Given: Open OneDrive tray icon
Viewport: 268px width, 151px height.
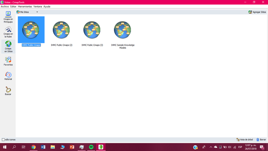Looking at the screenshot, I should click(x=216, y=147).
